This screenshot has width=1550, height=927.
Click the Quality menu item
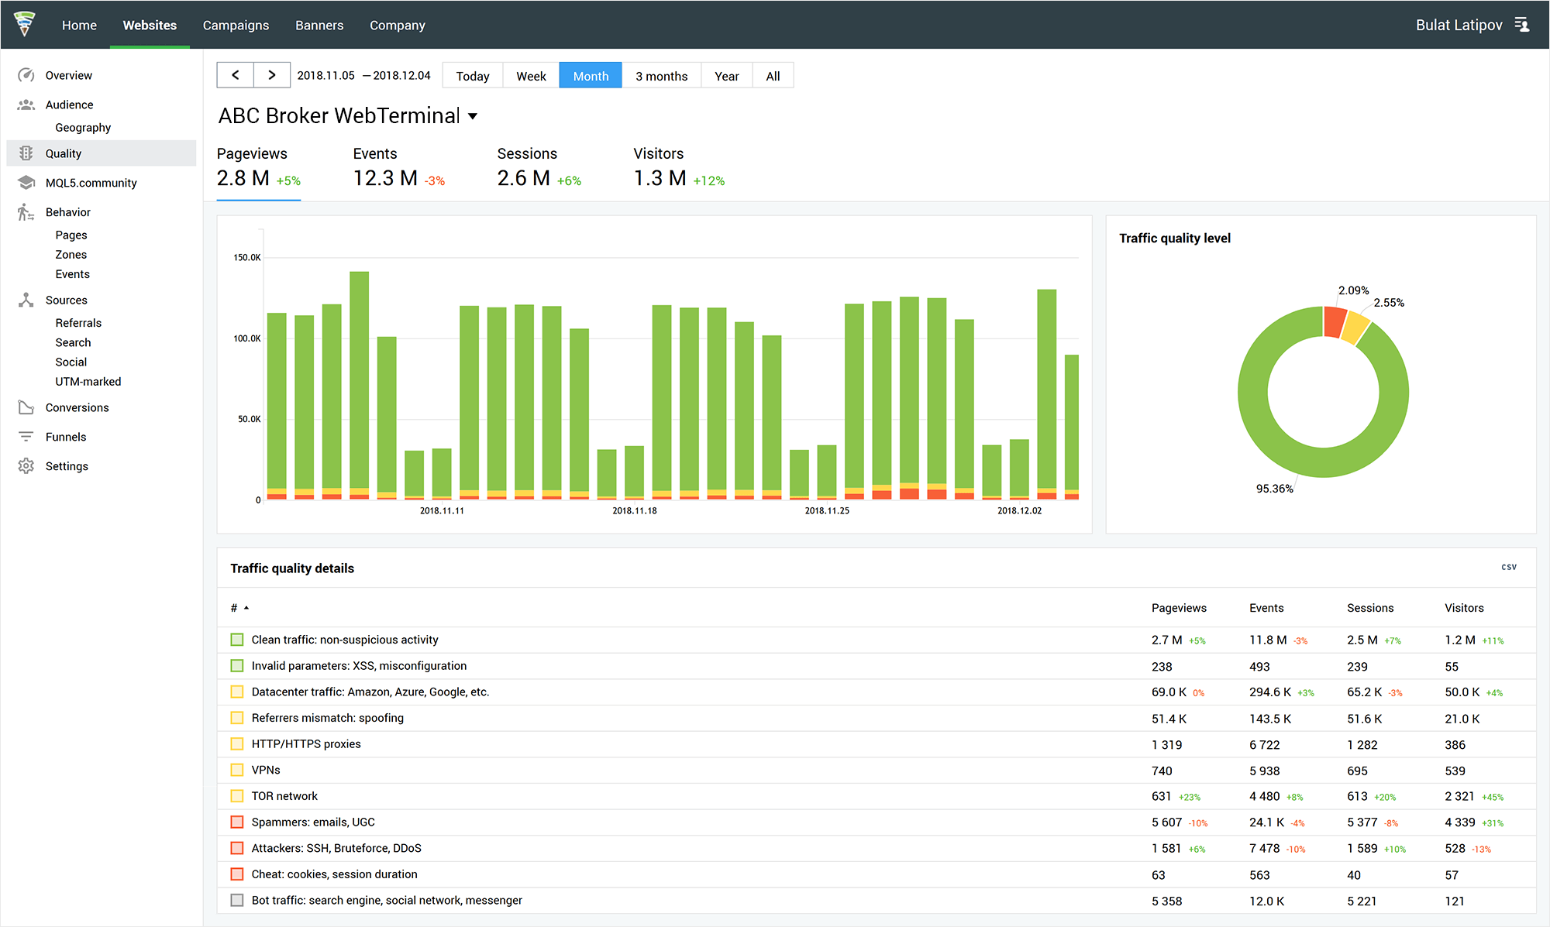point(63,153)
